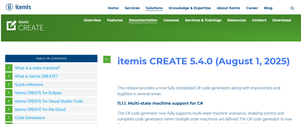The height and width of the screenshot is (124, 301).
Task: Click green number badge 3 in contents
Action: tap(9, 84)
